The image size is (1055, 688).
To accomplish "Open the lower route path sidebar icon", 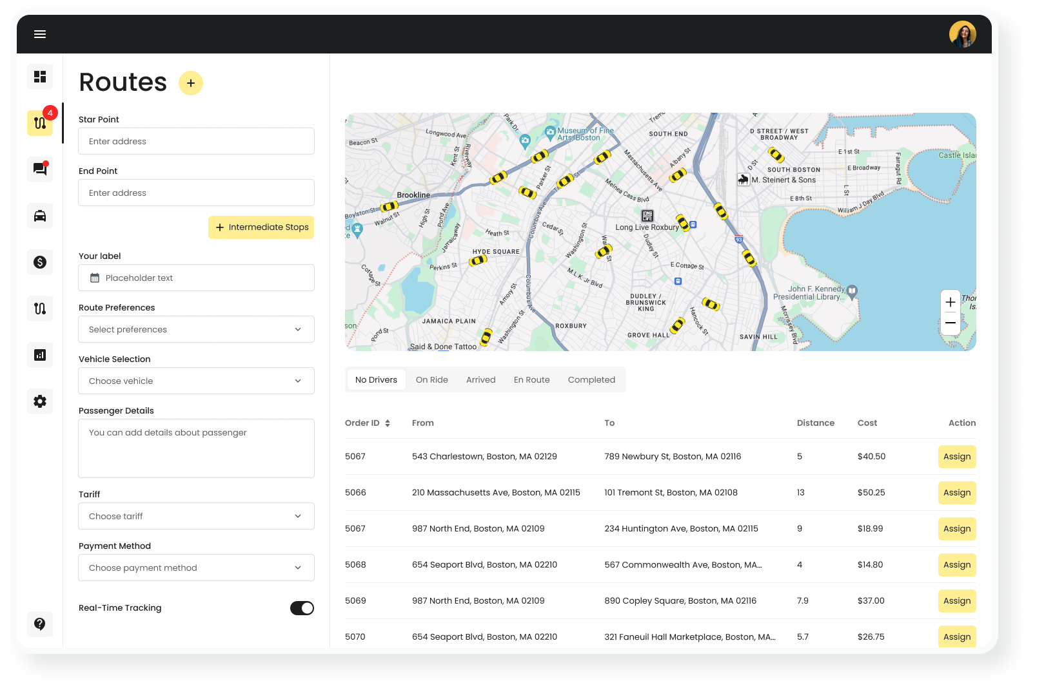I will pyautogui.click(x=40, y=309).
